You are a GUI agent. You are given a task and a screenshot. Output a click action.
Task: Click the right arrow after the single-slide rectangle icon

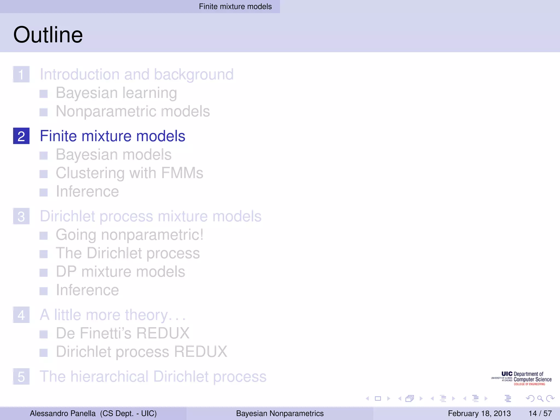click(389, 399)
